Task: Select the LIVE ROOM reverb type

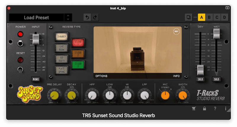Action: (62, 48)
